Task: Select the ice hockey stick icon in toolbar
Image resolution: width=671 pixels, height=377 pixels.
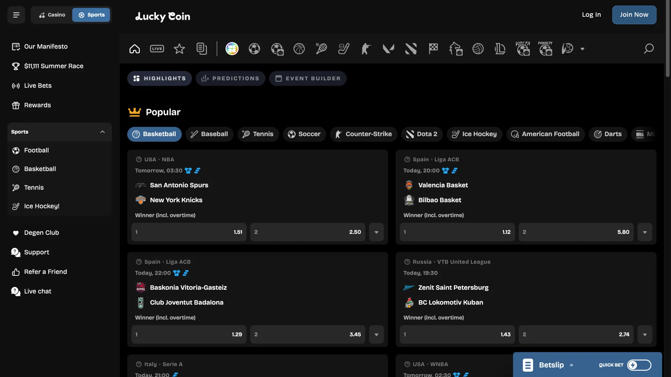Action: 344,49
